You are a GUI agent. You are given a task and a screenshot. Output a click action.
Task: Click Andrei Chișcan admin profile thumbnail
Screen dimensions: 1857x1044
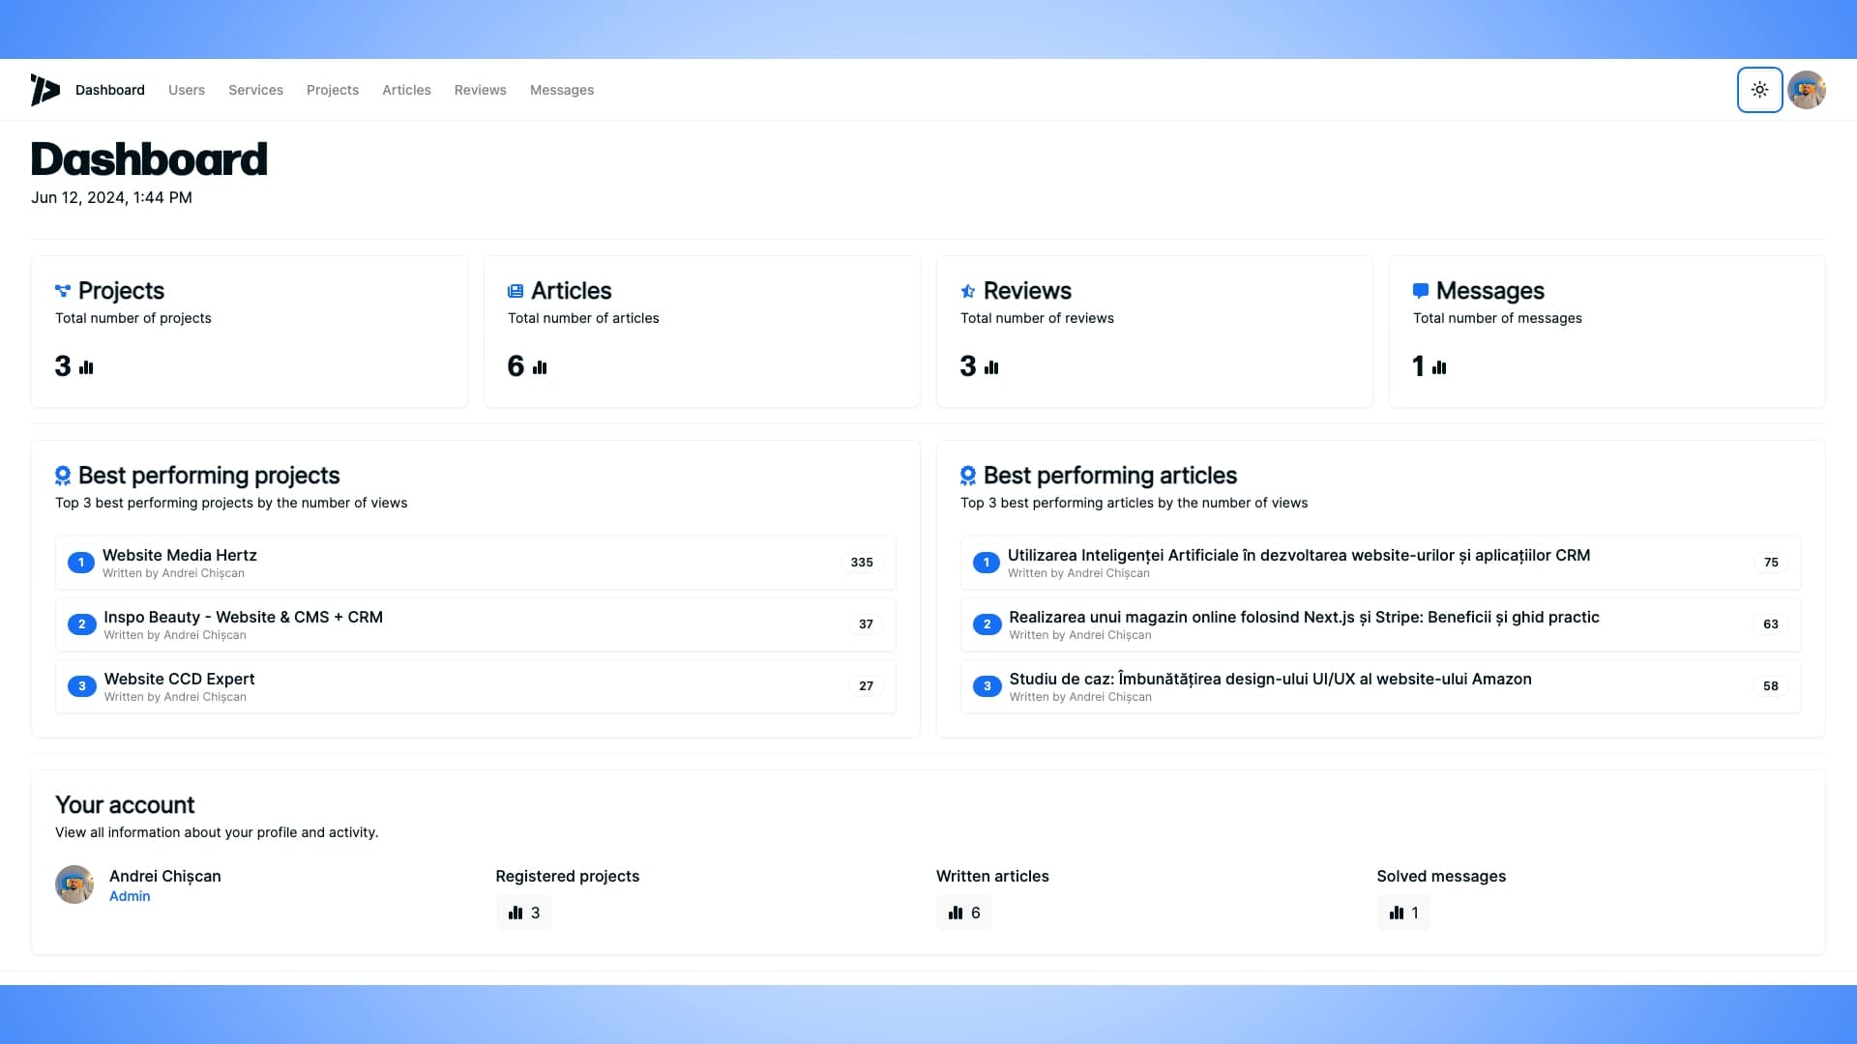74,884
